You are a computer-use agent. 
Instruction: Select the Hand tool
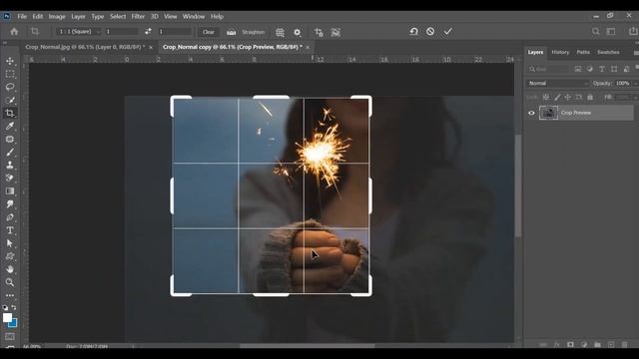[10, 269]
